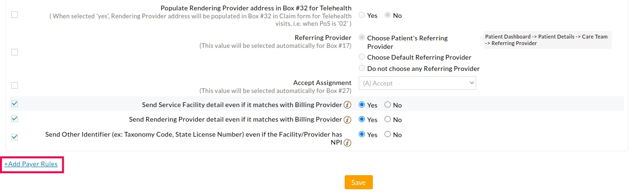This screenshot has height=193, width=633.
Task: Enable the Referring Provider row checkbox
Action: [x=15, y=52]
